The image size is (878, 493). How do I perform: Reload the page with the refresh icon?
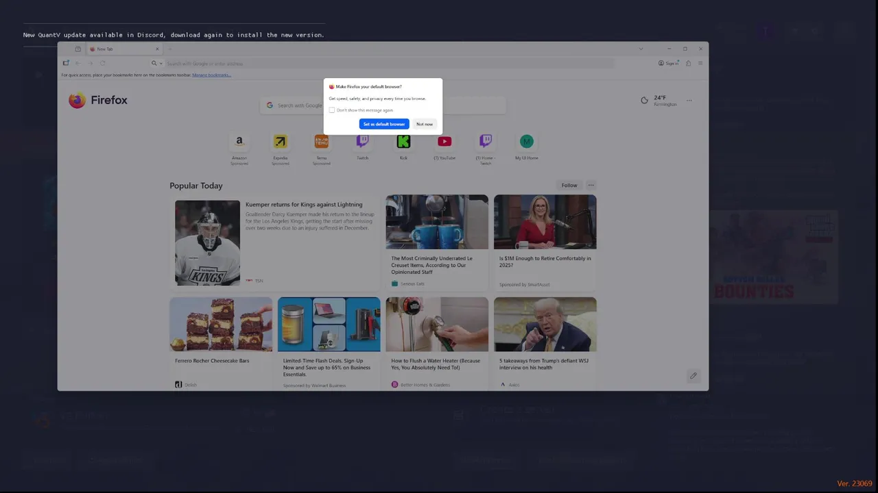[x=102, y=63]
